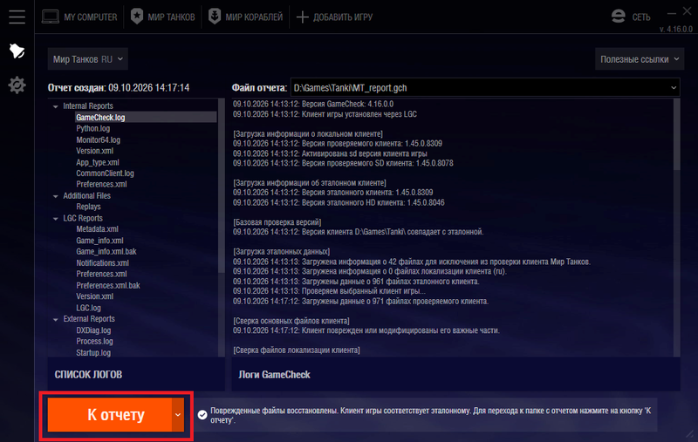The width and height of the screenshot is (698, 442).
Task: Click the Список логов panel title
Action: click(88, 374)
